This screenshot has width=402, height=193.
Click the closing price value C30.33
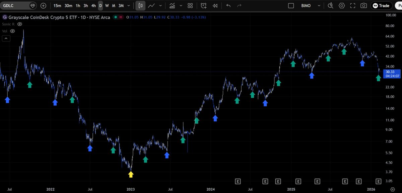click(174, 17)
